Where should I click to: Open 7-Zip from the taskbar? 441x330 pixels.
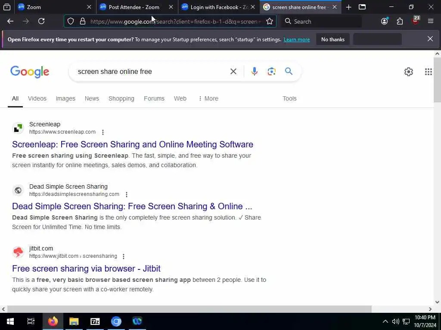[95, 321]
